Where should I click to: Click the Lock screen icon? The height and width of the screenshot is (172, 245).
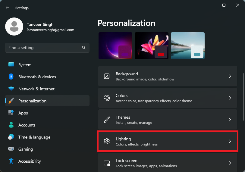[x=107, y=163]
